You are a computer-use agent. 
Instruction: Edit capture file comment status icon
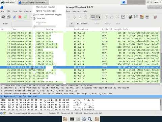[4, 113]
